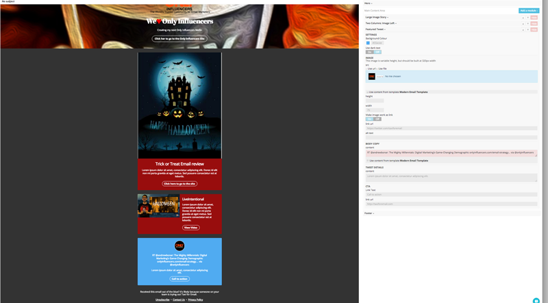Viewport: 548px width, 303px height.
Task: Edit the Body Copy content textarea
Action: 451,153
